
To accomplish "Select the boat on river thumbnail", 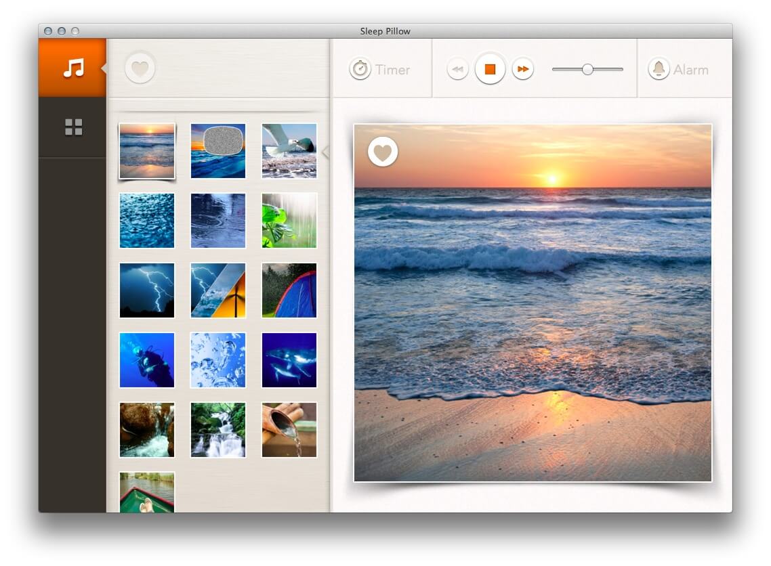I will tap(147, 492).
